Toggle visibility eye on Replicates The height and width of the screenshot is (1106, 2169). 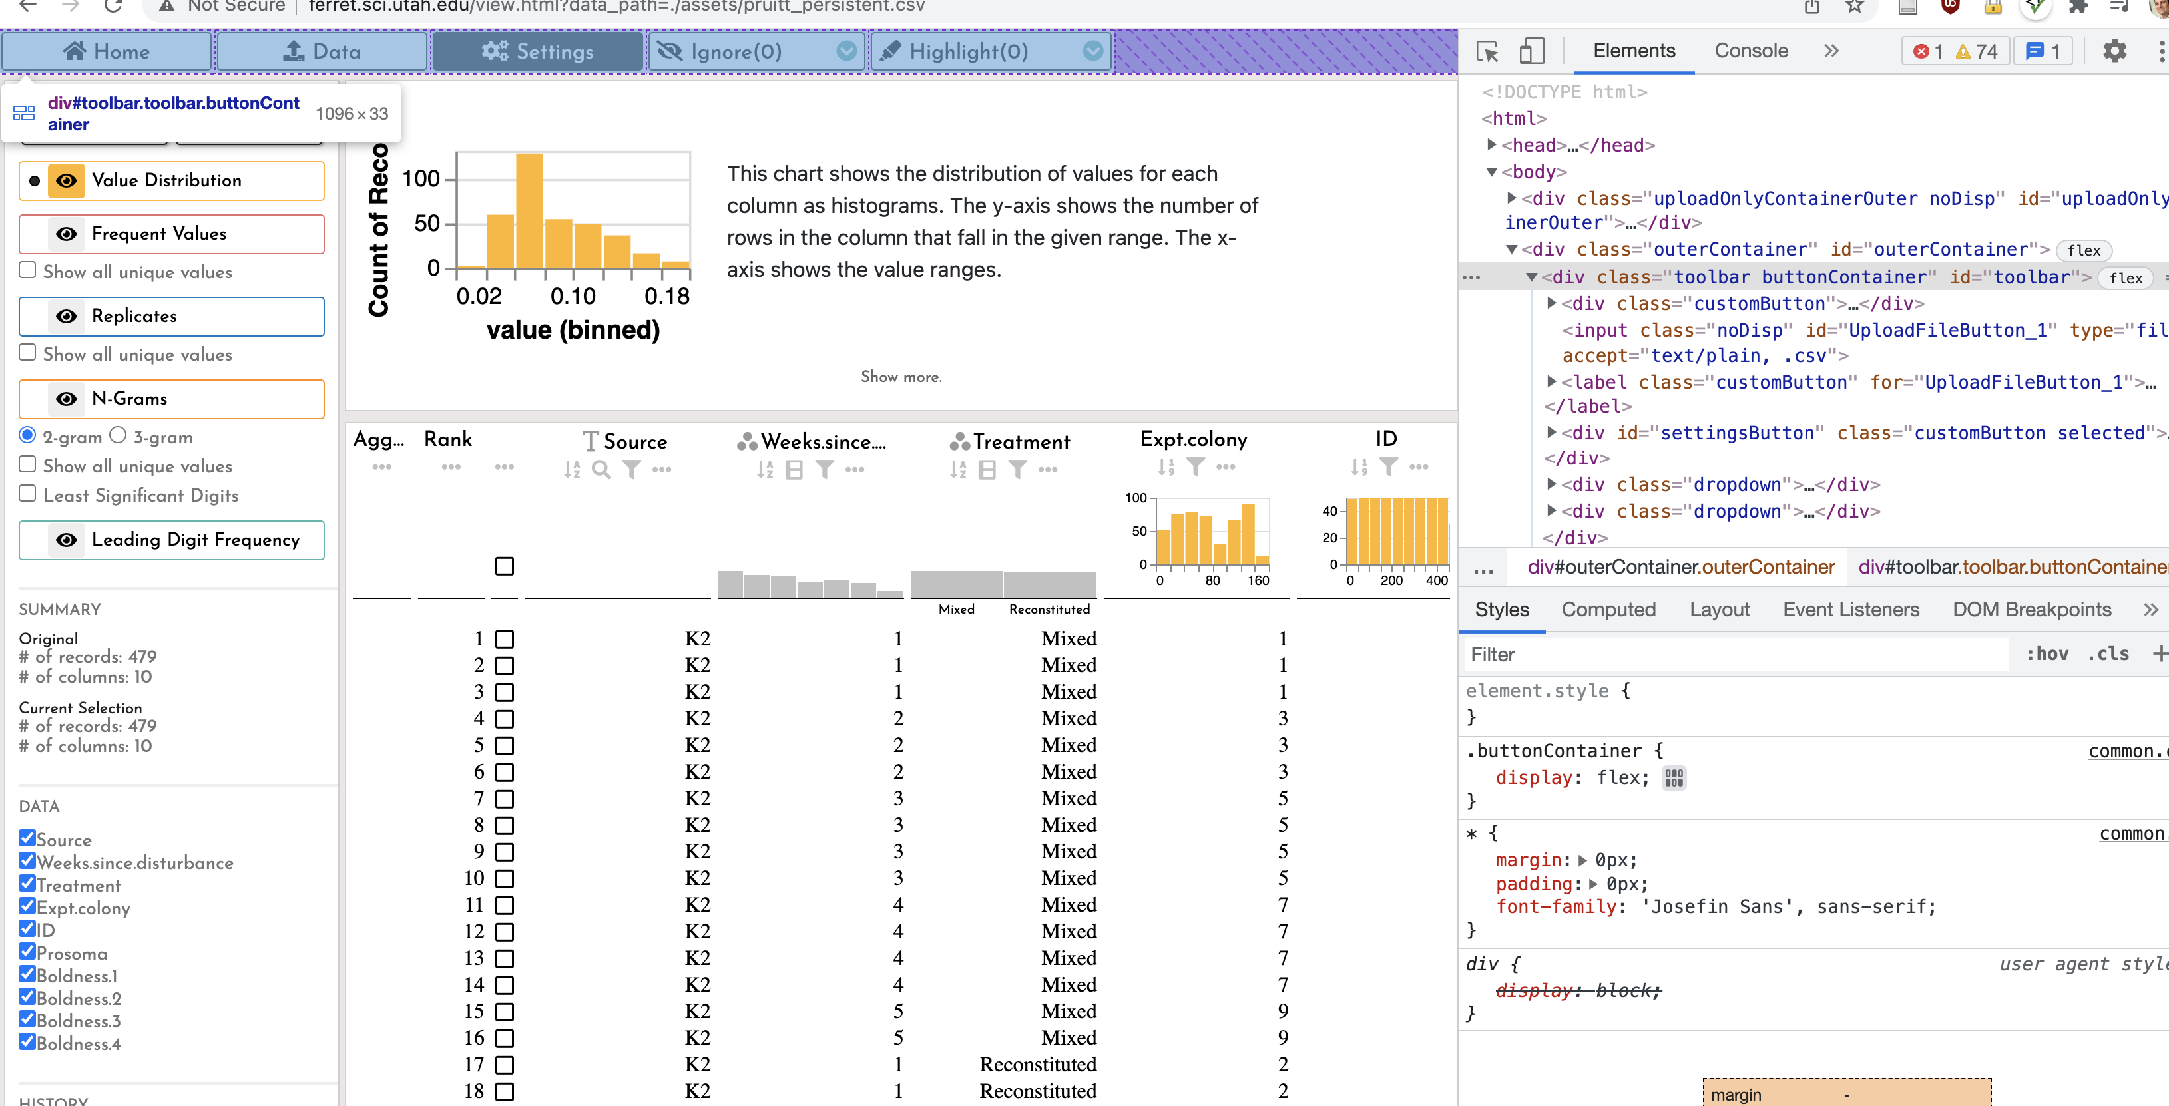pyautogui.click(x=67, y=317)
